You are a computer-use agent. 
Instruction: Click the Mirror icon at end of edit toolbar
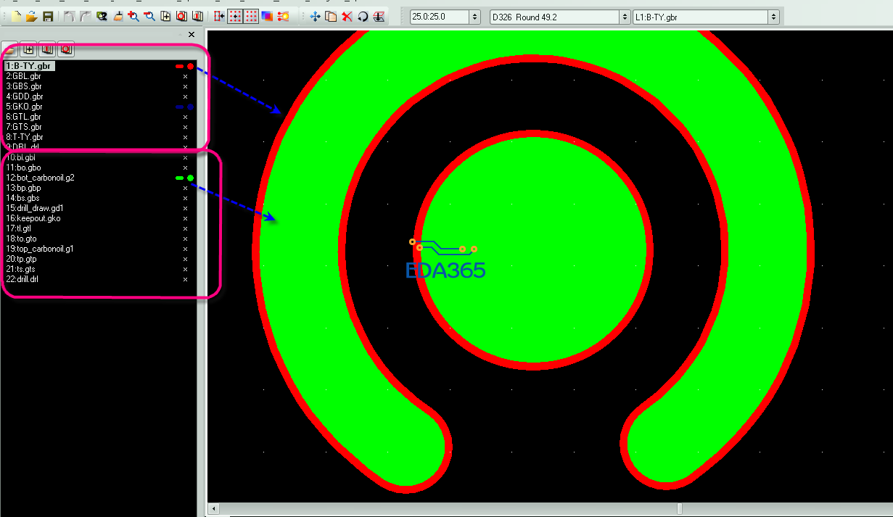coord(379,16)
